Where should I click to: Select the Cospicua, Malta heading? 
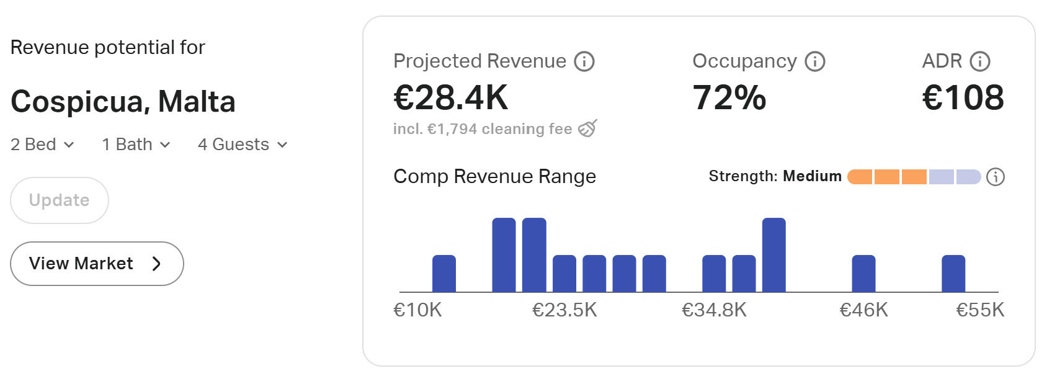(x=123, y=101)
